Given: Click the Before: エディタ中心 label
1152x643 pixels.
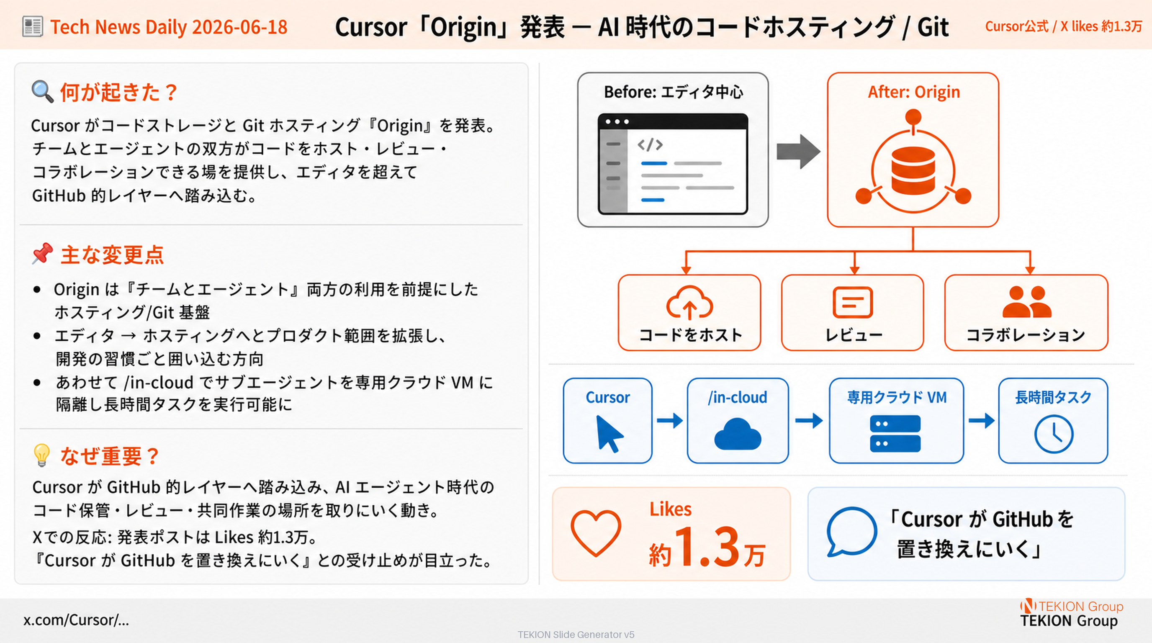Looking at the screenshot, I should (x=674, y=92).
